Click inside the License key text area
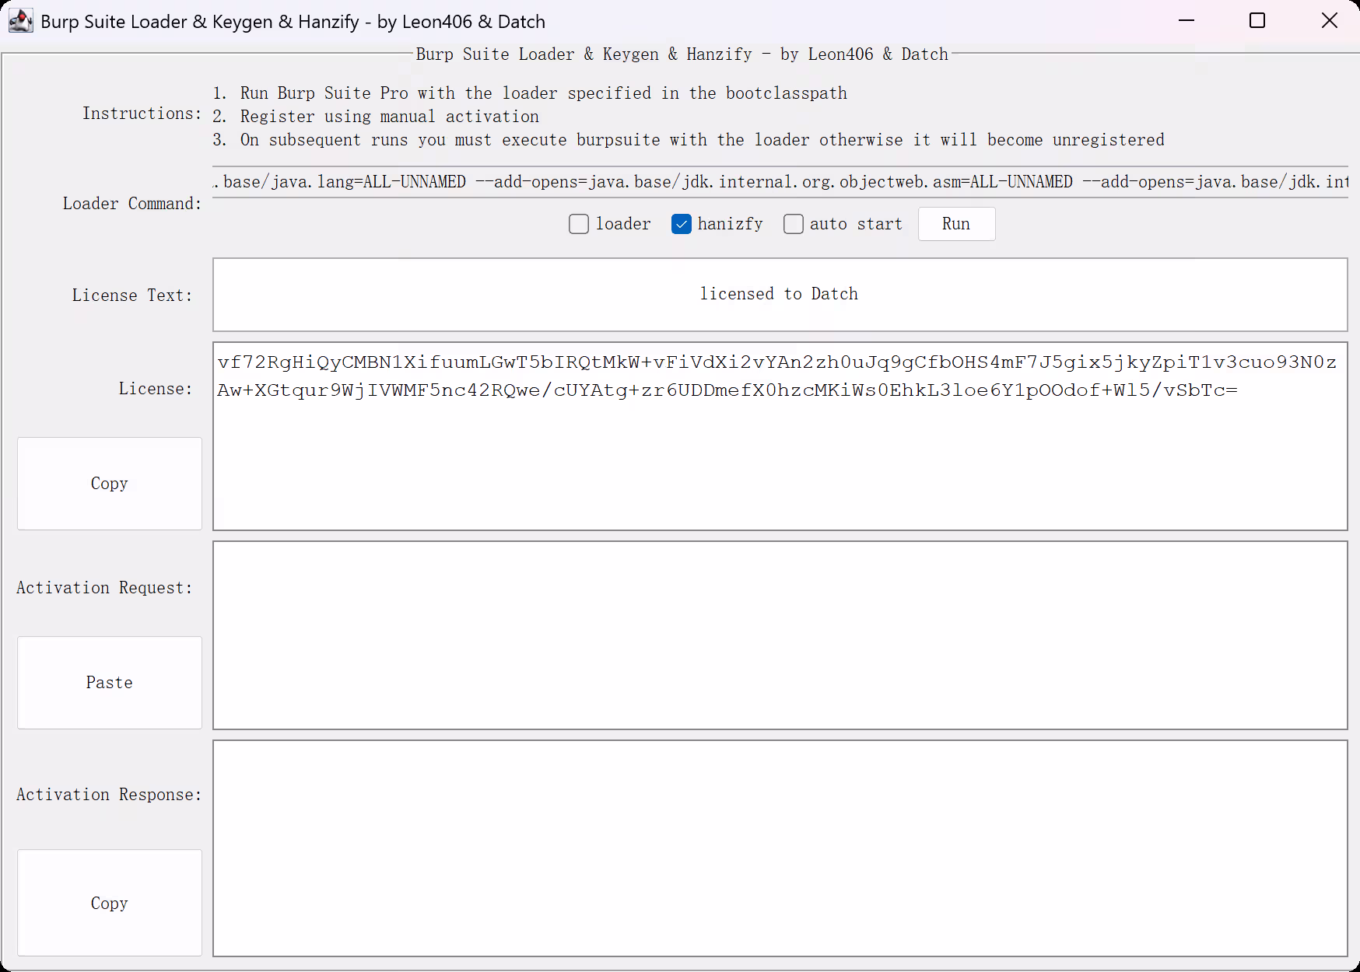The image size is (1360, 972). point(780,436)
